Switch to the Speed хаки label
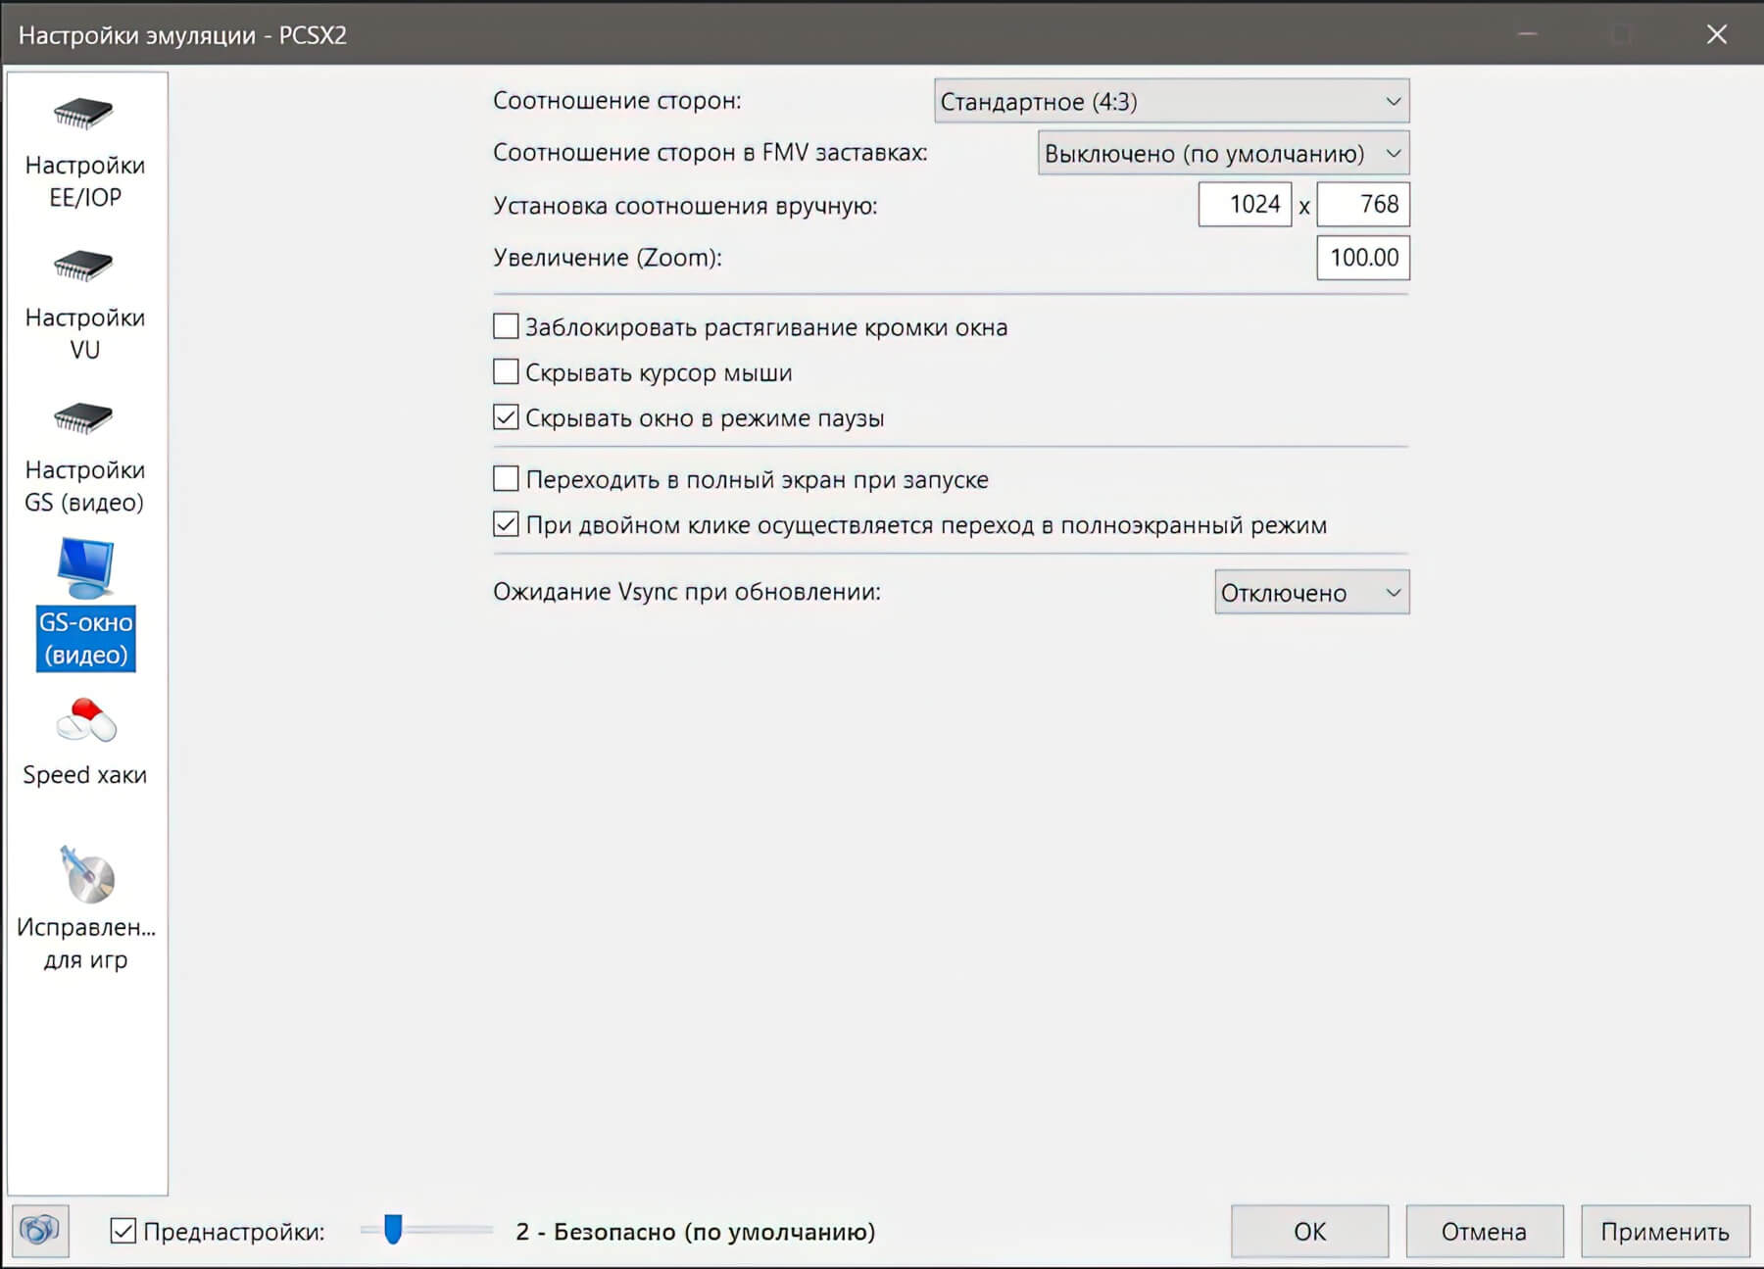 (85, 775)
